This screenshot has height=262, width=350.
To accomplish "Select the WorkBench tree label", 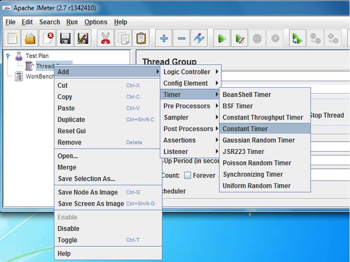I will [x=40, y=76].
